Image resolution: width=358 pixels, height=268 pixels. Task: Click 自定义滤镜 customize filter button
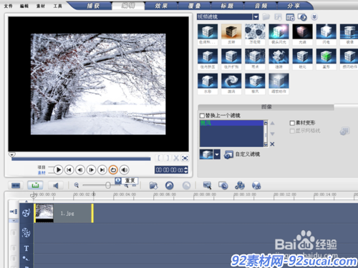pyautogui.click(x=242, y=154)
